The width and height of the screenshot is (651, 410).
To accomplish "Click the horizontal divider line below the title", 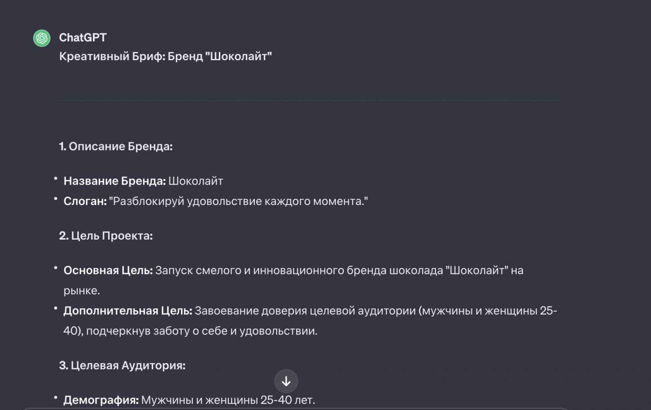I will 308,100.
